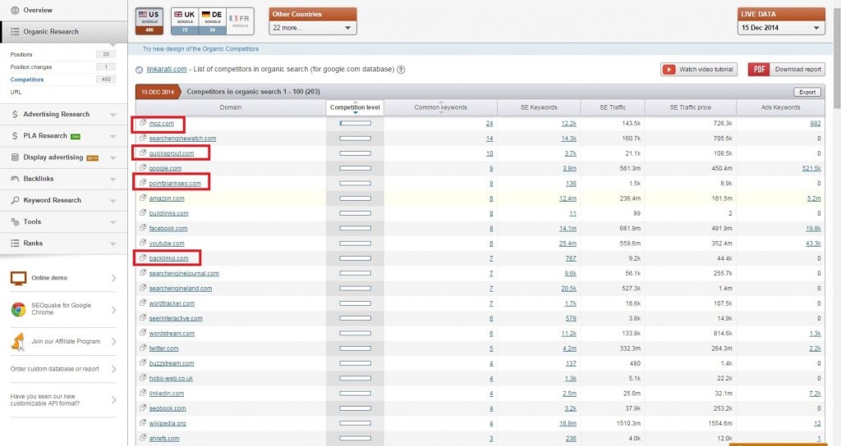The height and width of the screenshot is (446, 841).
Task: Click the Backlinks chain icon
Action: pos(15,179)
